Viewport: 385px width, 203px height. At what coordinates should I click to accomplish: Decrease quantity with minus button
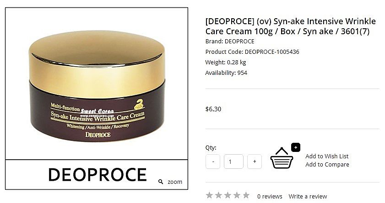point(213,161)
